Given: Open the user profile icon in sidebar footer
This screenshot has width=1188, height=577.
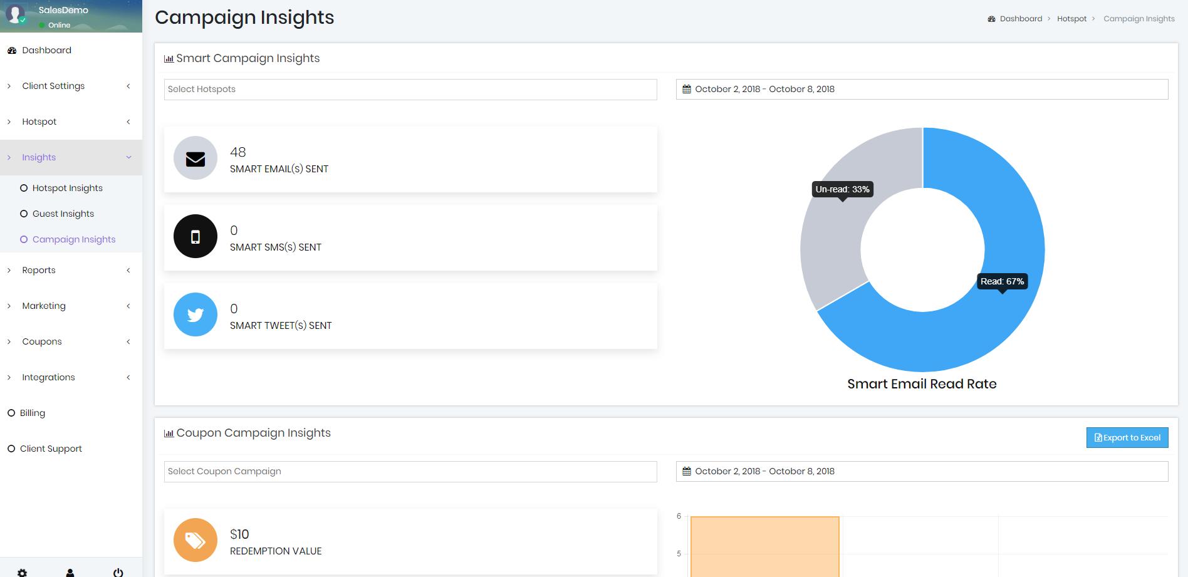Looking at the screenshot, I should pyautogui.click(x=70, y=572).
